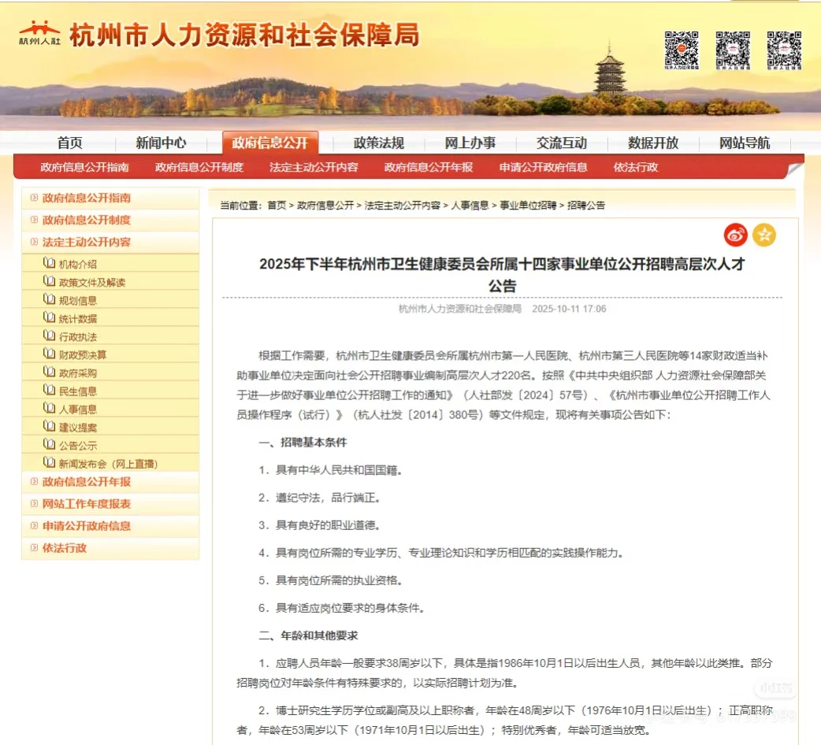
Task: Click breadcrumb link 事业单位招聘
Action: tap(528, 206)
